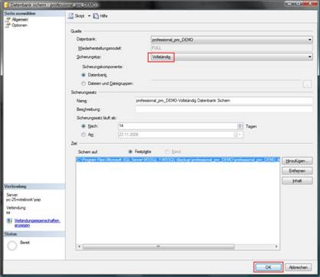Click the Abbrechen button

298,267
